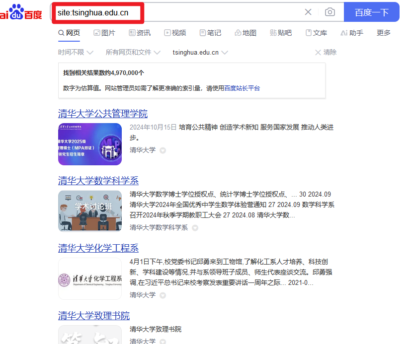Image resolution: width=411 pixels, height=344 pixels.
Task: Click the 2024年10月15日 date text
Action: point(153,127)
